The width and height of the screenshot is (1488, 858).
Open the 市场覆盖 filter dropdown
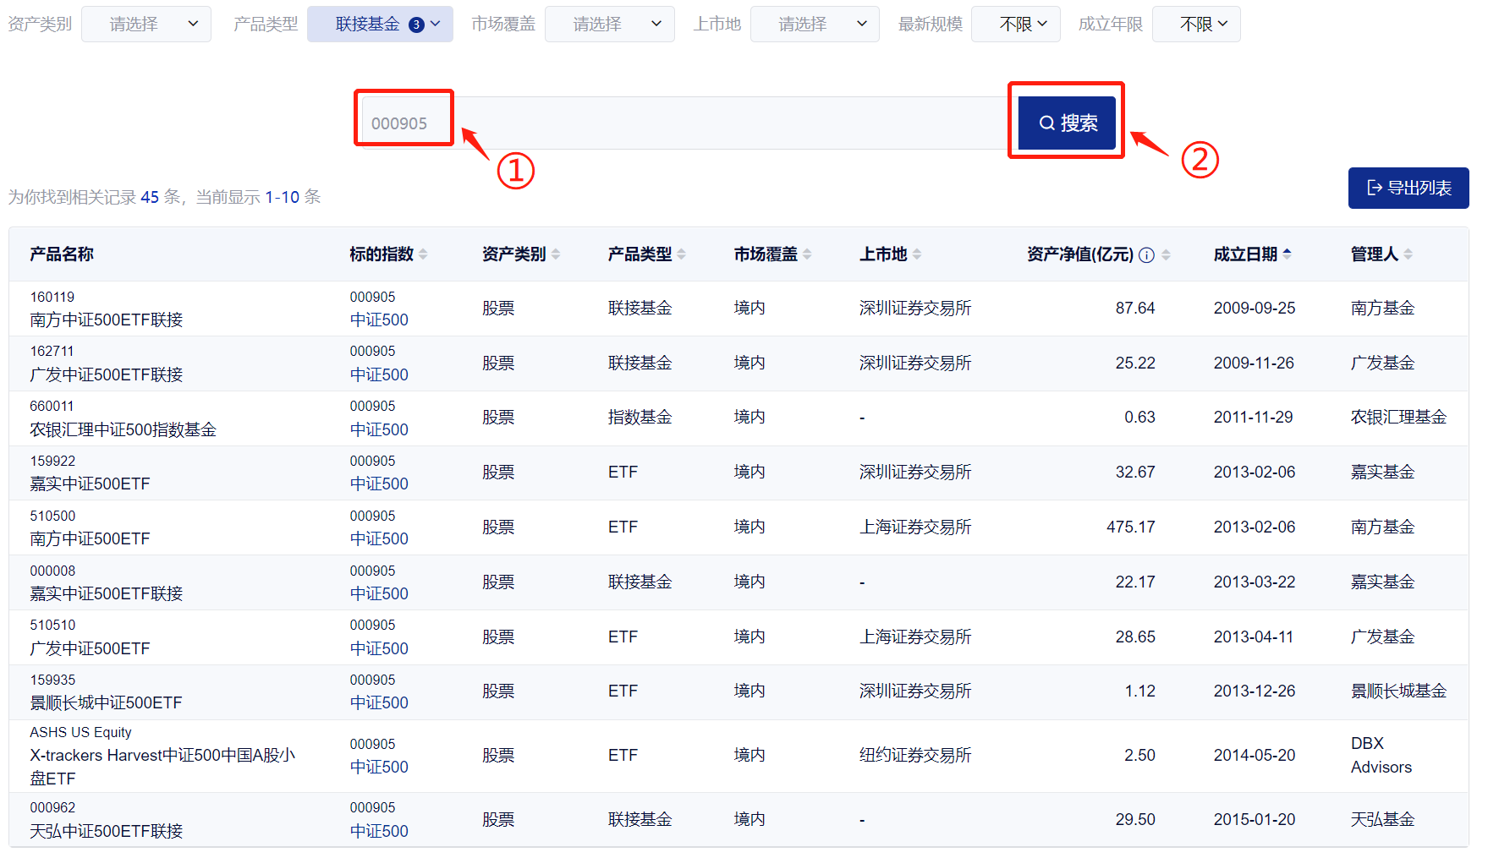[609, 25]
